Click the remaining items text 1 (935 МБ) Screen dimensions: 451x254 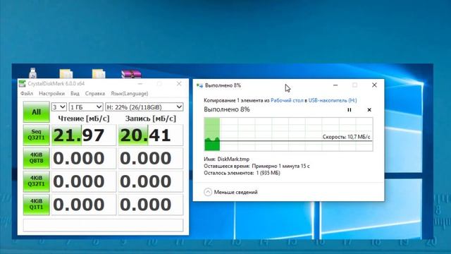[x=268, y=173]
